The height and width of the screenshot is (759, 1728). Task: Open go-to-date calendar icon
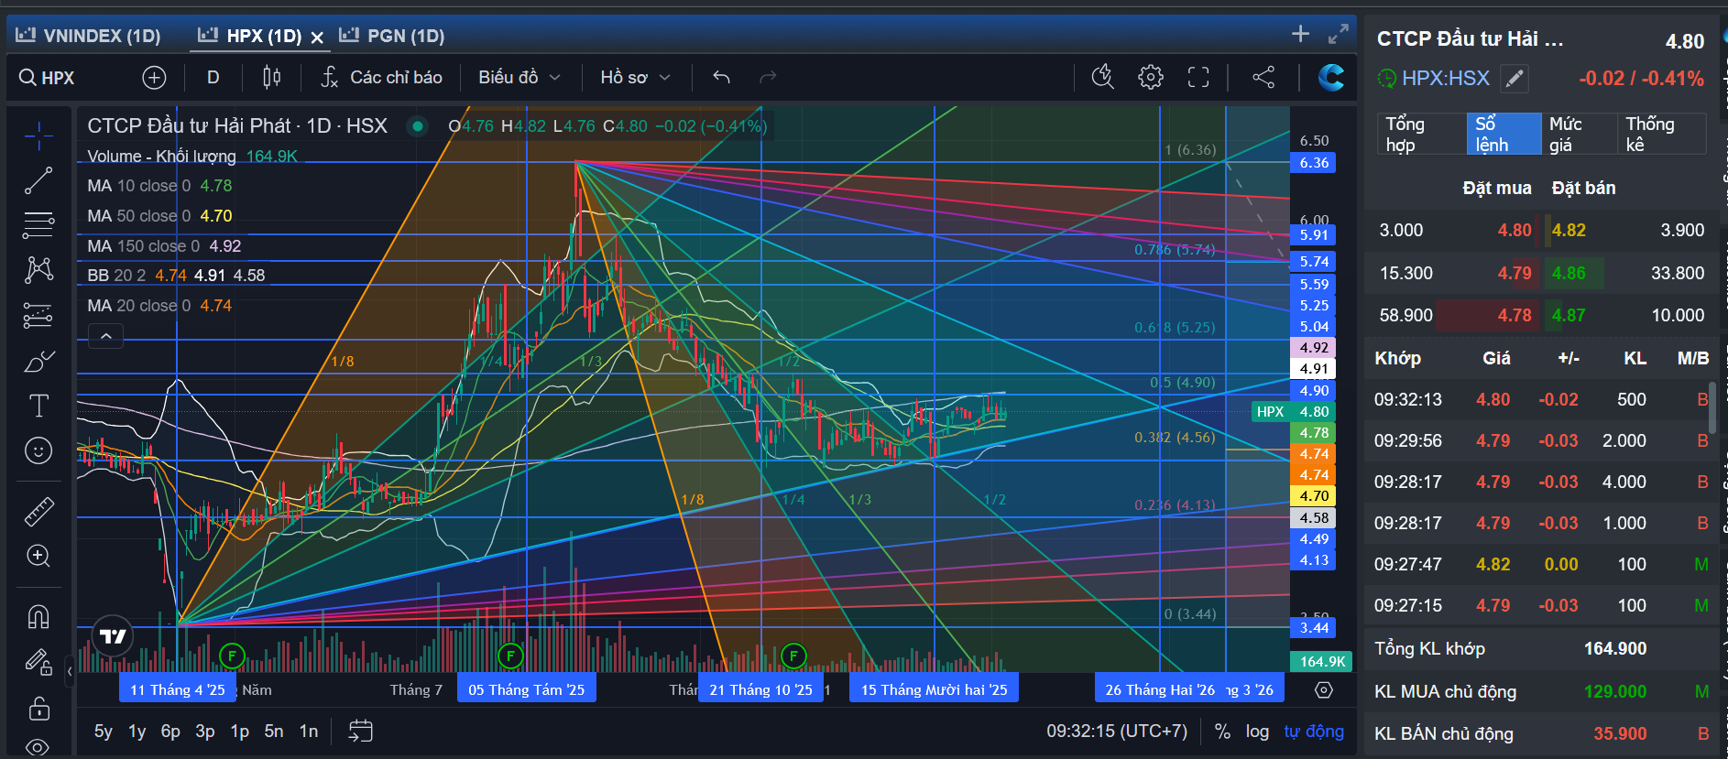pos(361,731)
